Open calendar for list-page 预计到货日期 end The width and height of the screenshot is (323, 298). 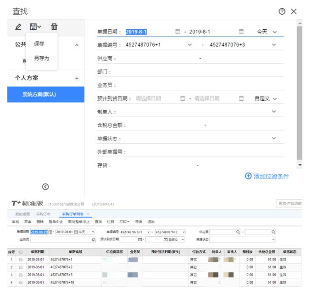click(166, 239)
